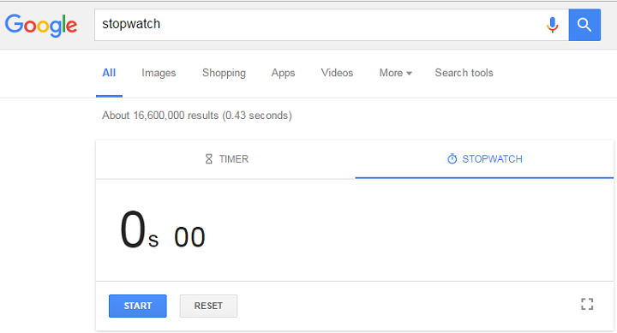Click the stopwatch clock icon
617x333 pixels.
pos(452,159)
